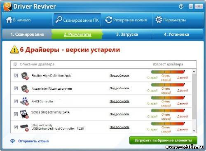
Task: Open help via question mark icon
Action: pos(181,6)
